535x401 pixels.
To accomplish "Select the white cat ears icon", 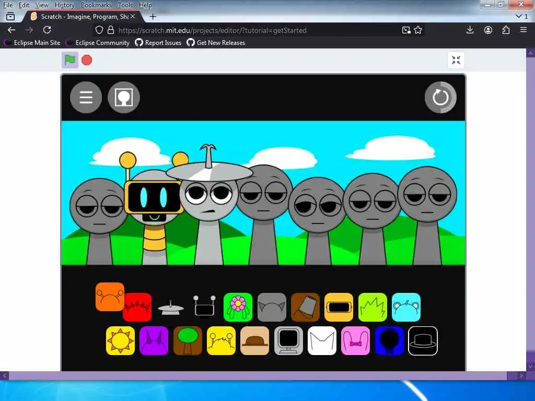I will tap(322, 340).
